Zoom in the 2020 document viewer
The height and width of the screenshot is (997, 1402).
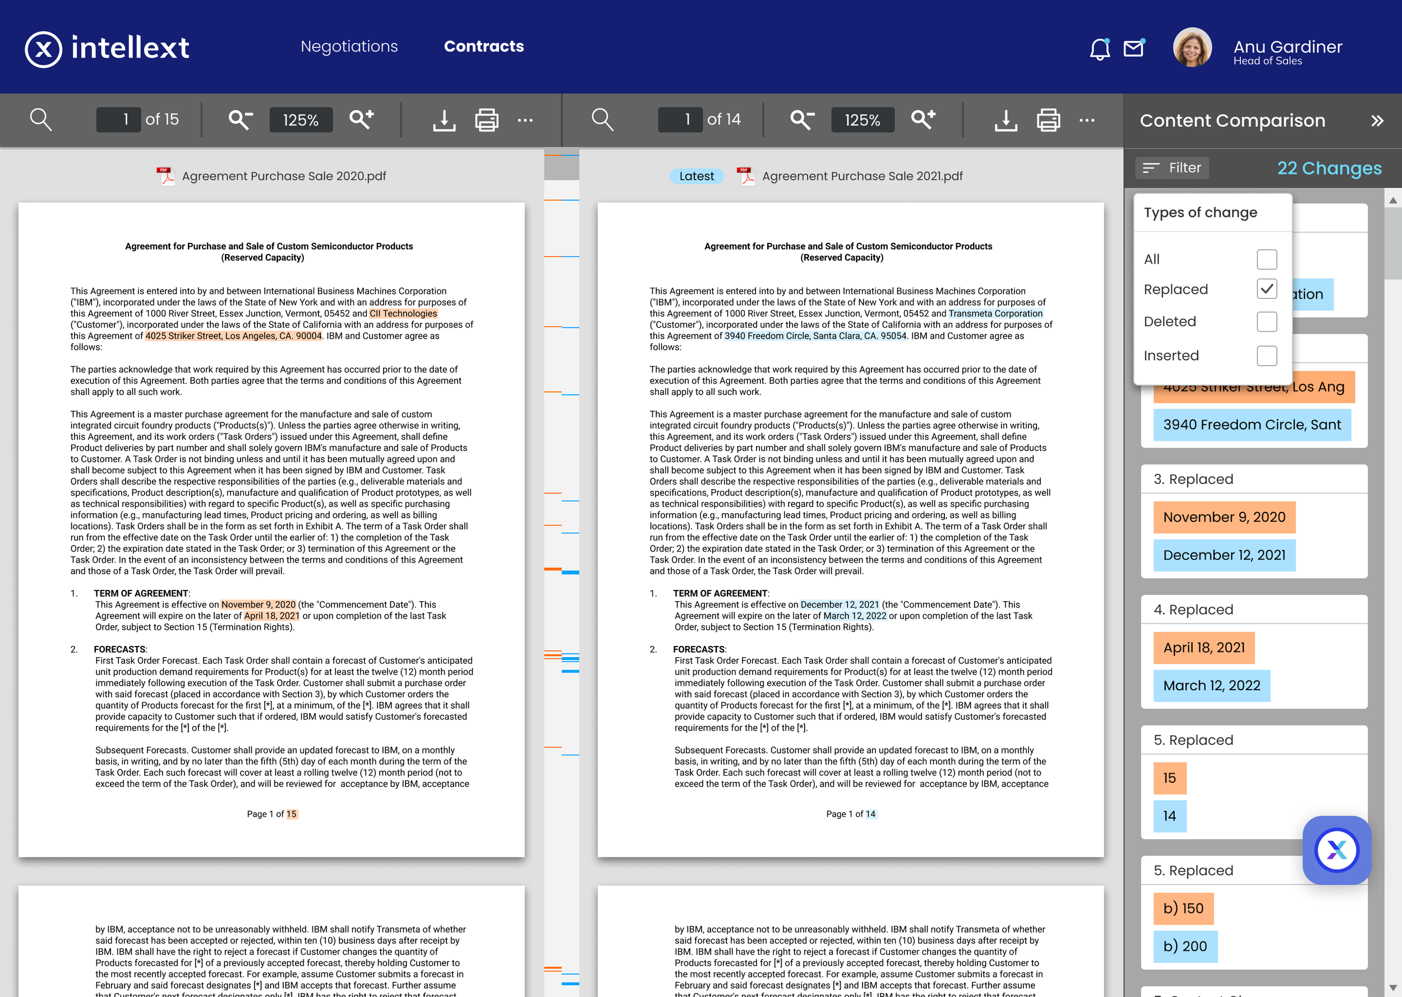pos(361,119)
